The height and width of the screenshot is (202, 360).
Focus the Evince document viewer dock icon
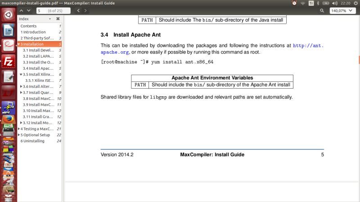[x=9, y=45]
